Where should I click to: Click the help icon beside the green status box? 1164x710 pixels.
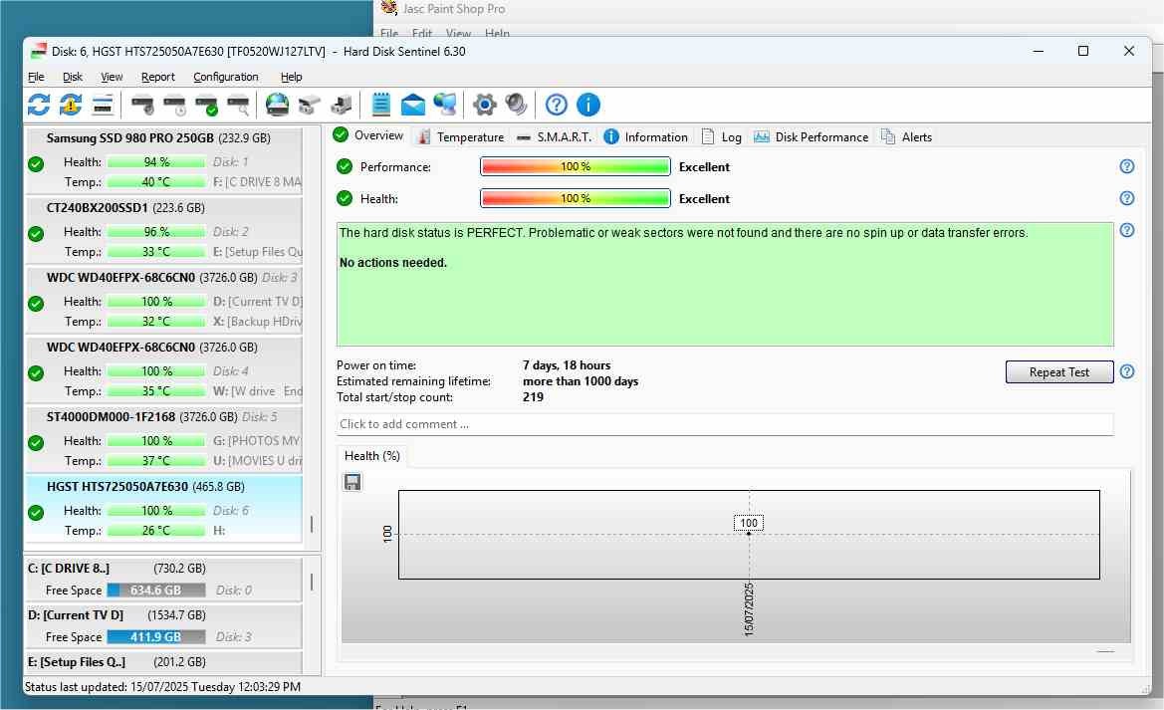coord(1127,230)
